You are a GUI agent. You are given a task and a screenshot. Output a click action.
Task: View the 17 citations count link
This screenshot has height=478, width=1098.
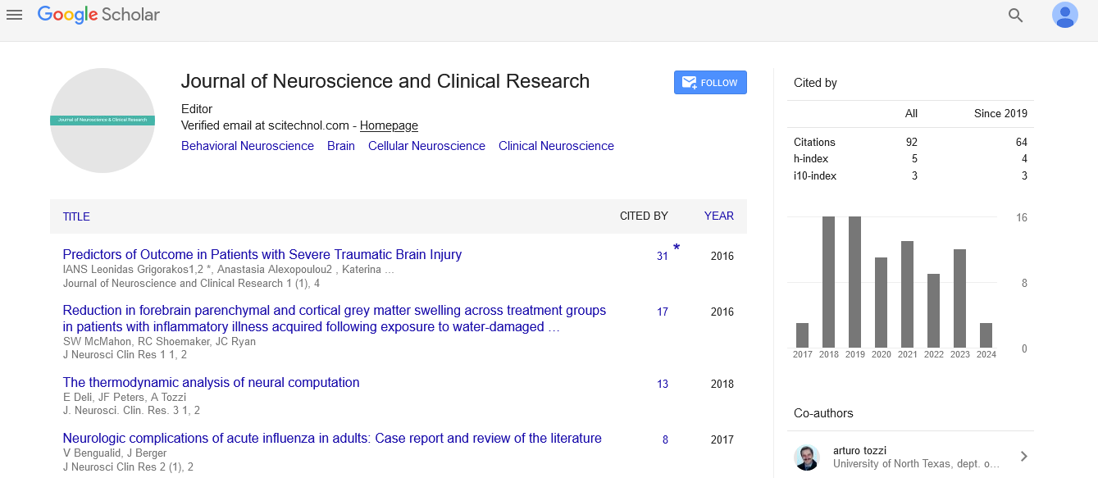point(663,312)
